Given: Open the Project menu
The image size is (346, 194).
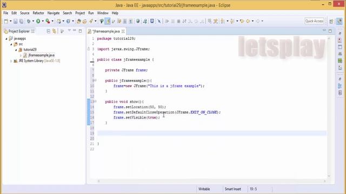Looking at the screenshot, I should [x=80, y=13].
